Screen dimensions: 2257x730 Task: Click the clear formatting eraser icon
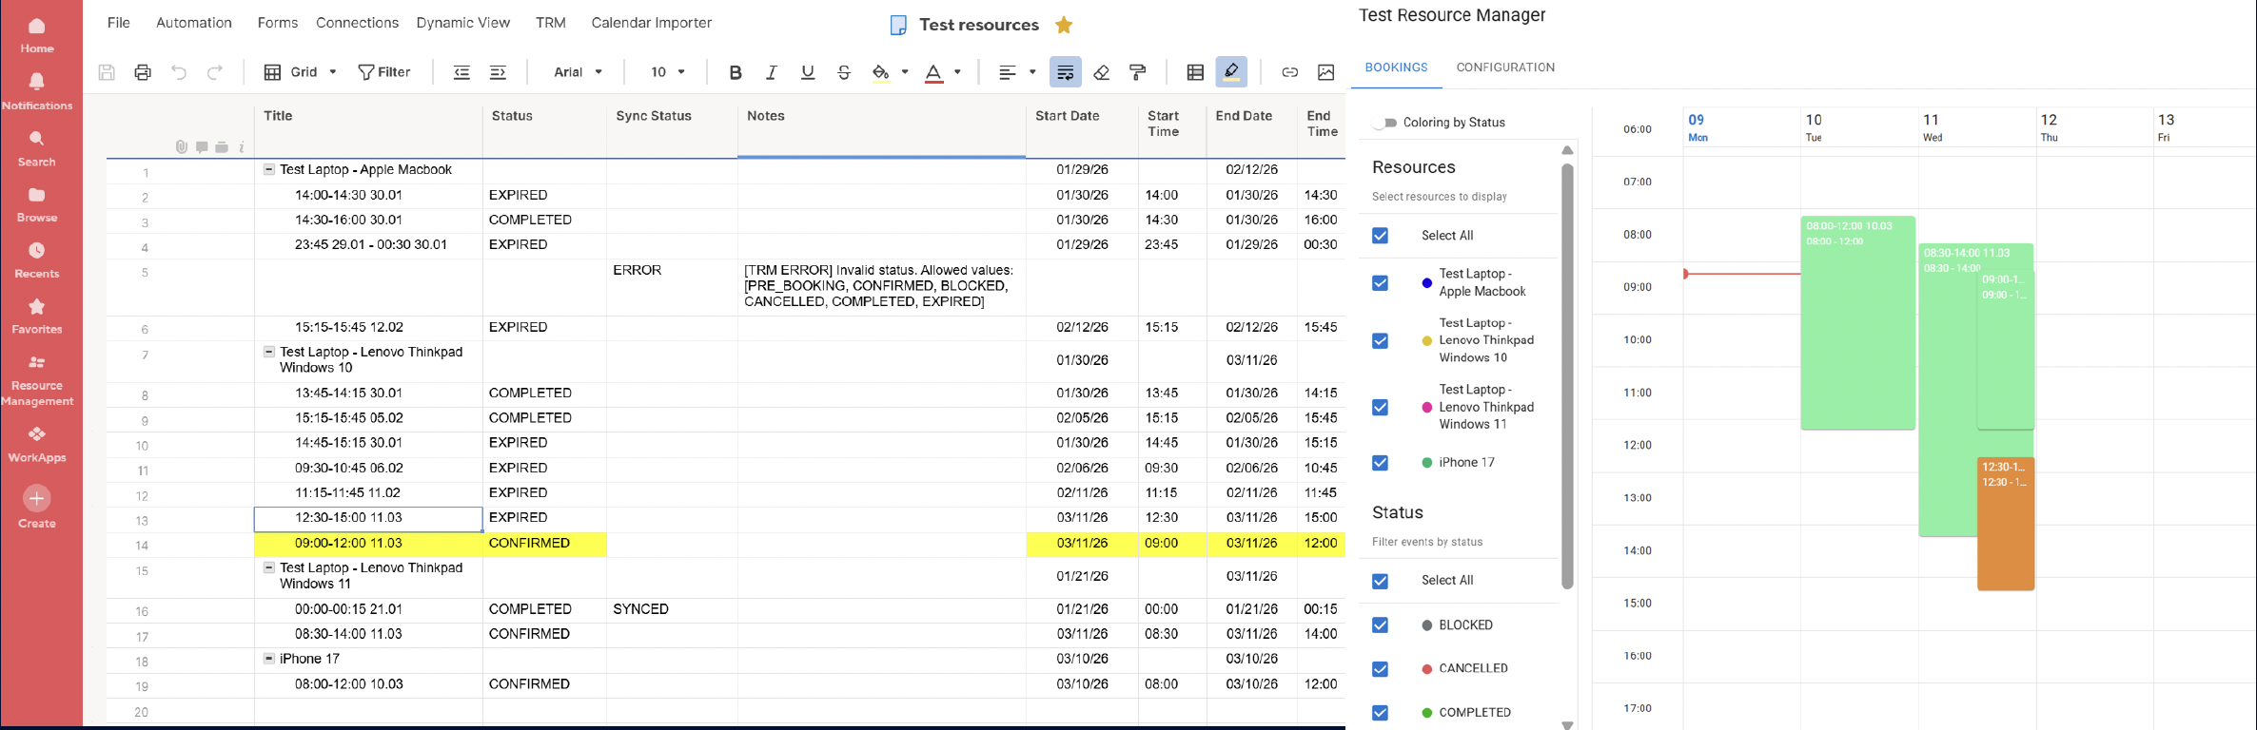(1102, 72)
